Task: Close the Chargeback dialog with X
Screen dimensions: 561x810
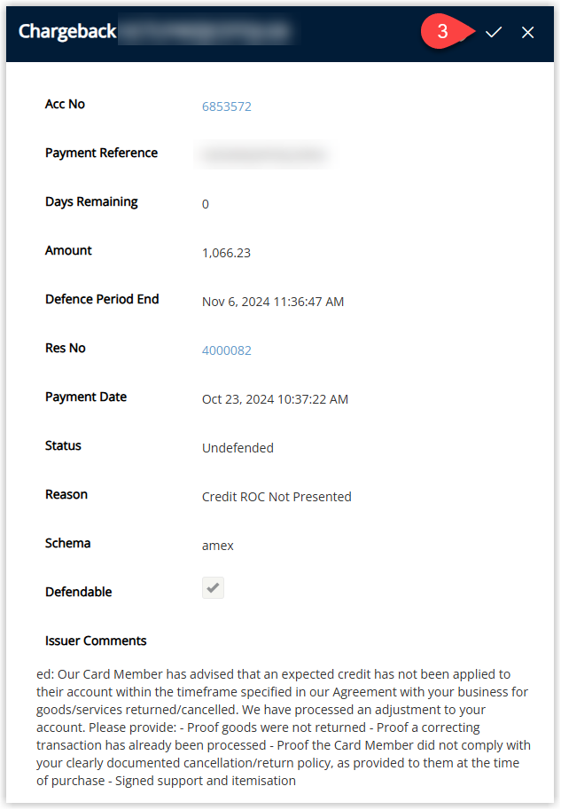Action: [x=527, y=33]
